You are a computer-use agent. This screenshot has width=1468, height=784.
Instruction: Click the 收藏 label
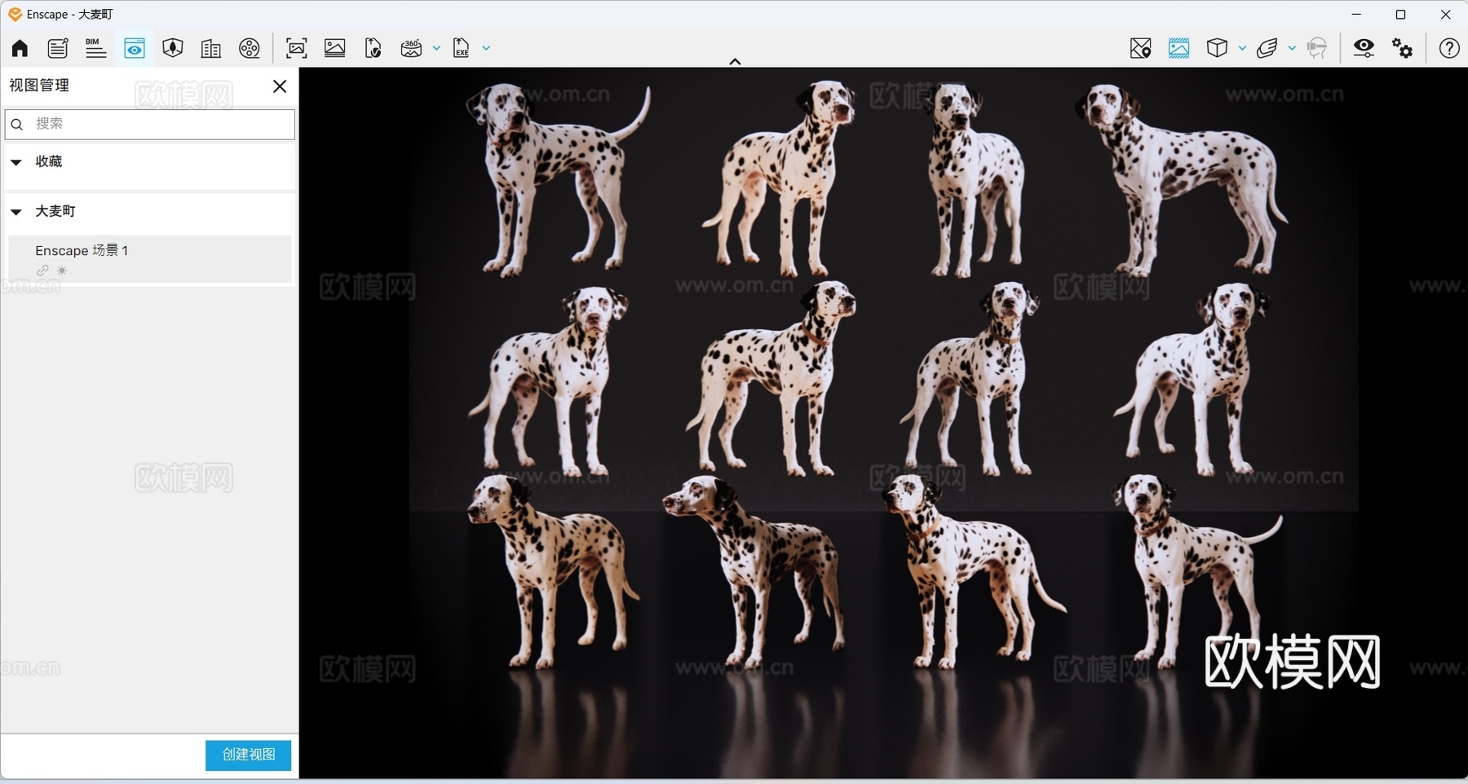[49, 161]
